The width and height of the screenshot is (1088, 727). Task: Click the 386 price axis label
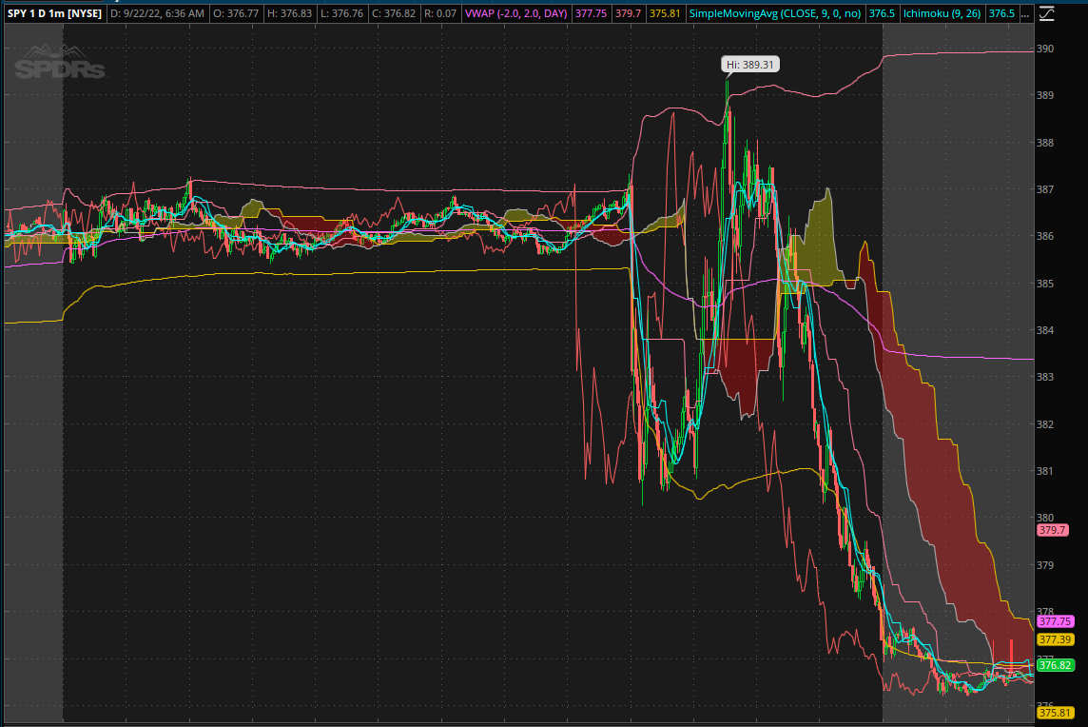pyautogui.click(x=1045, y=236)
